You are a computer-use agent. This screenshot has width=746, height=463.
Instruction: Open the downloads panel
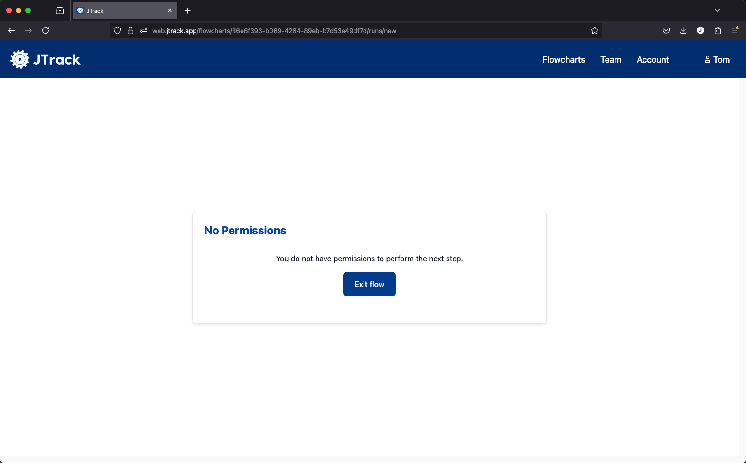coord(683,30)
